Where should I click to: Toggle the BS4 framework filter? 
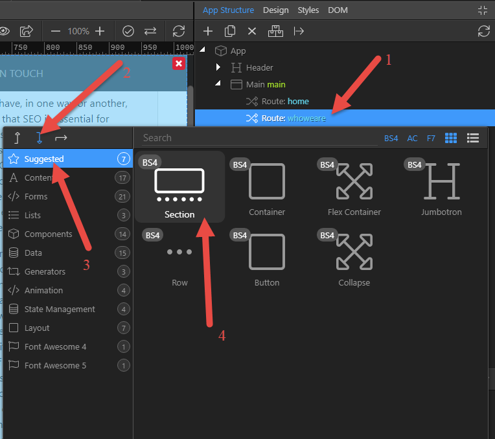[391, 138]
